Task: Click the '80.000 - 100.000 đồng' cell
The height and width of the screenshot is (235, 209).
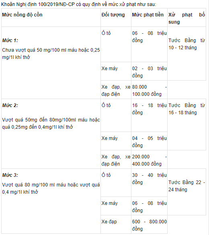Action: [150, 89]
